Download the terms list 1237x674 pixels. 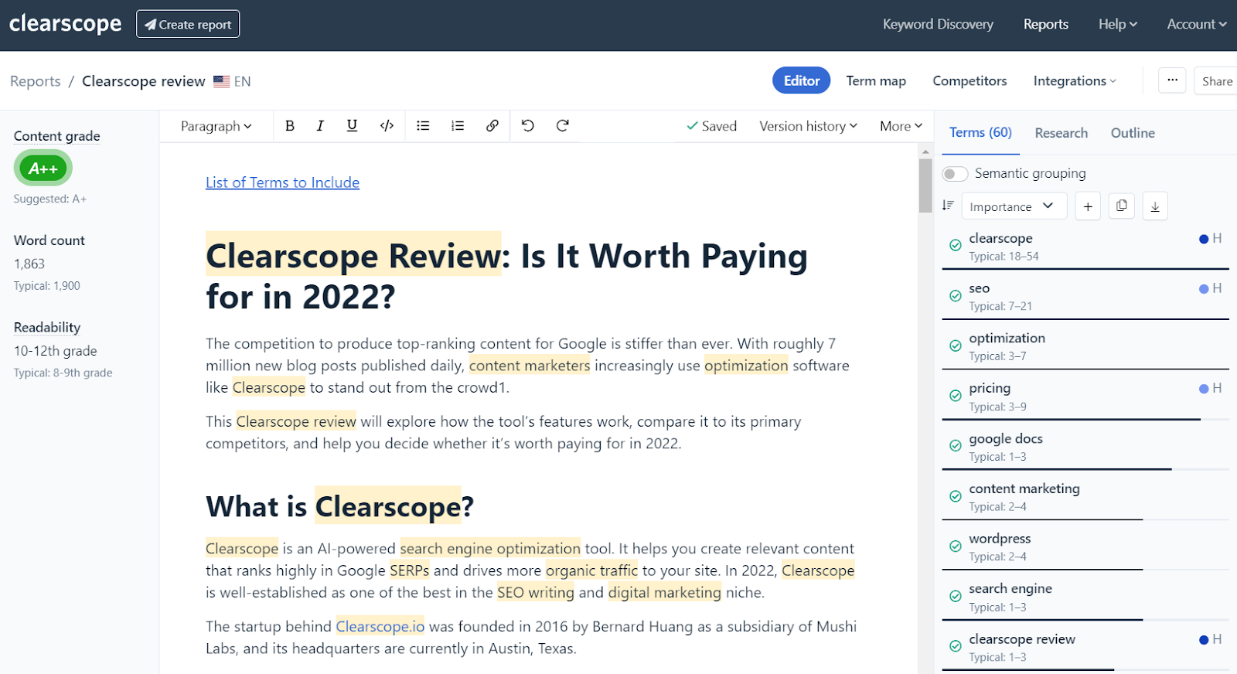tap(1154, 206)
